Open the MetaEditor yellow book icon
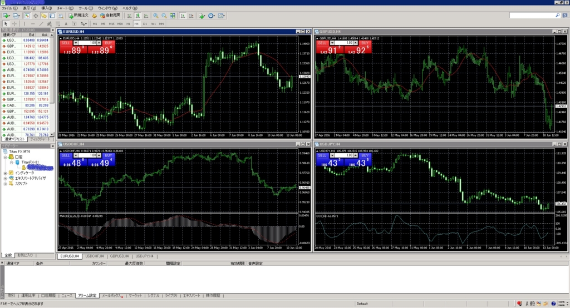Viewport: 570px width, 308px height. pos(94,16)
